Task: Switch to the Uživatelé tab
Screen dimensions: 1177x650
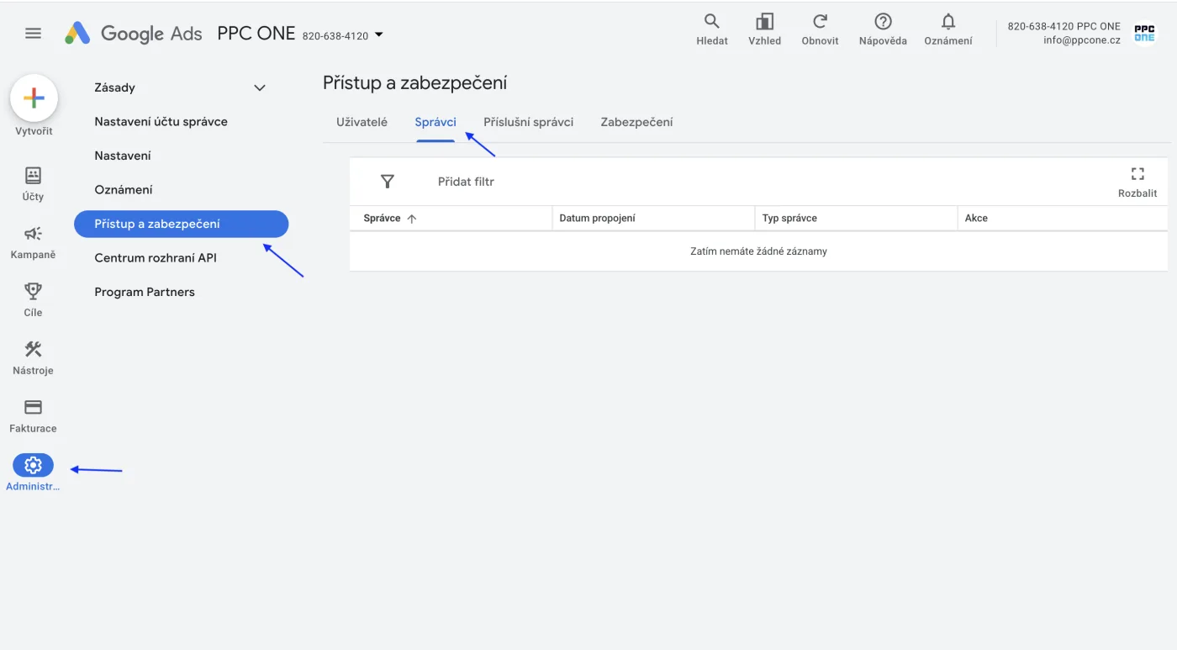Action: [362, 122]
